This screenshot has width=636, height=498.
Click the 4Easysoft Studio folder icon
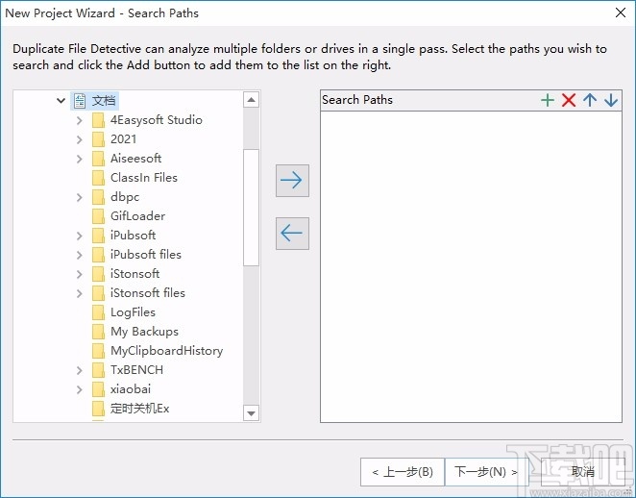pyautogui.click(x=98, y=120)
